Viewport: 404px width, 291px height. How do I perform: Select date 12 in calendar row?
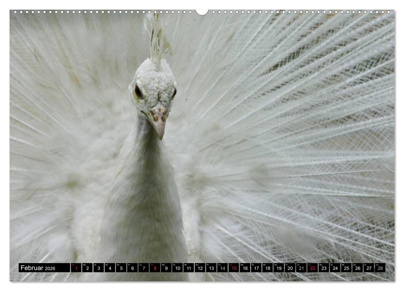pyautogui.click(x=200, y=268)
